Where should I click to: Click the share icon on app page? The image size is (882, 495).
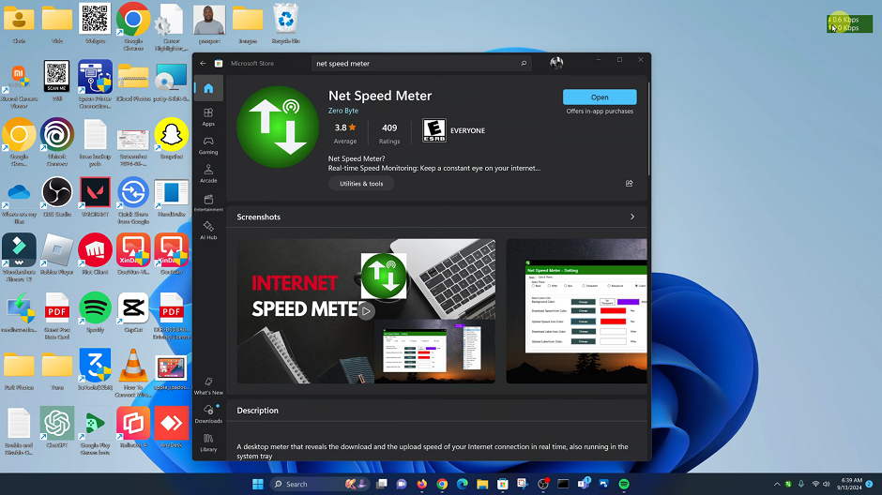click(x=630, y=183)
